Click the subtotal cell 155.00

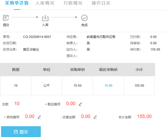point(139,86)
